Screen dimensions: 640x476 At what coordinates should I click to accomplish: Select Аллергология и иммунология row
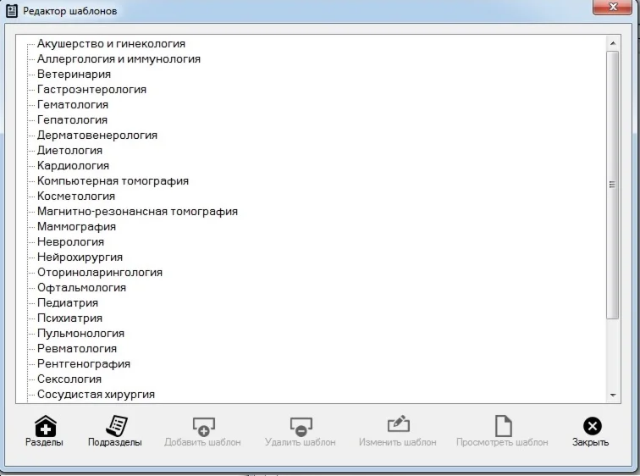(x=119, y=58)
